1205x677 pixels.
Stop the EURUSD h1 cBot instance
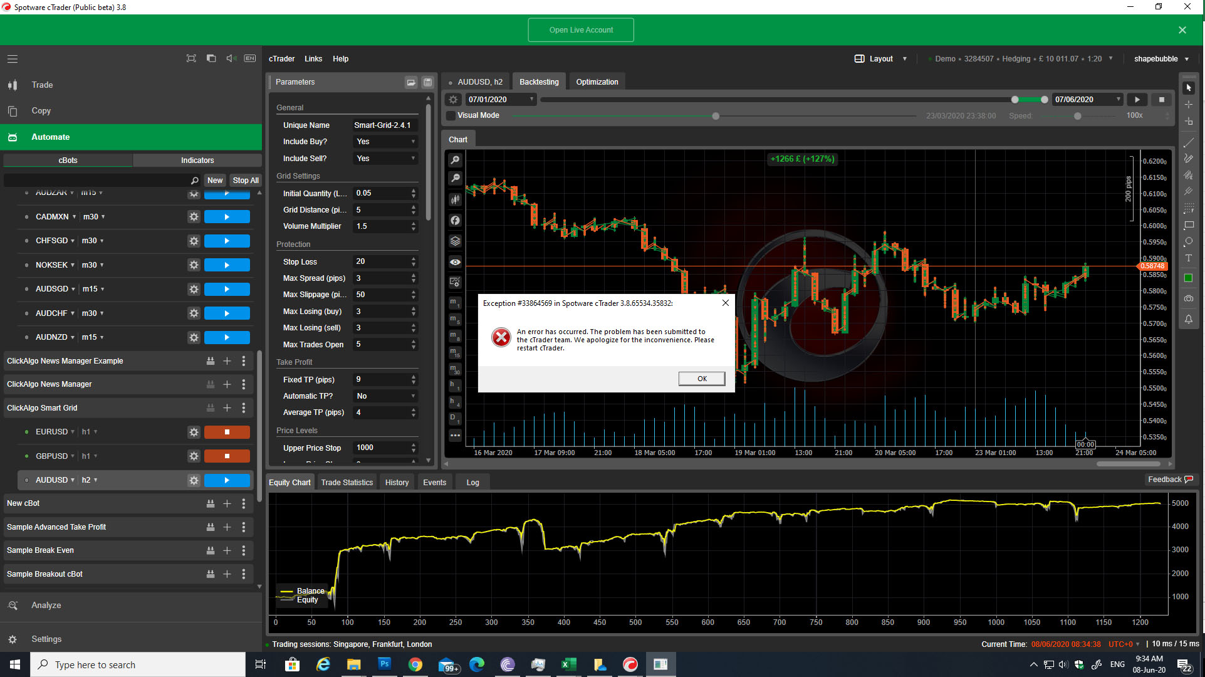pyautogui.click(x=227, y=432)
